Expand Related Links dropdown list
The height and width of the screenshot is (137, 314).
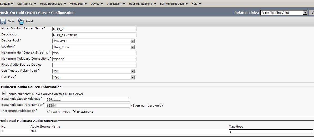click(x=305, y=13)
